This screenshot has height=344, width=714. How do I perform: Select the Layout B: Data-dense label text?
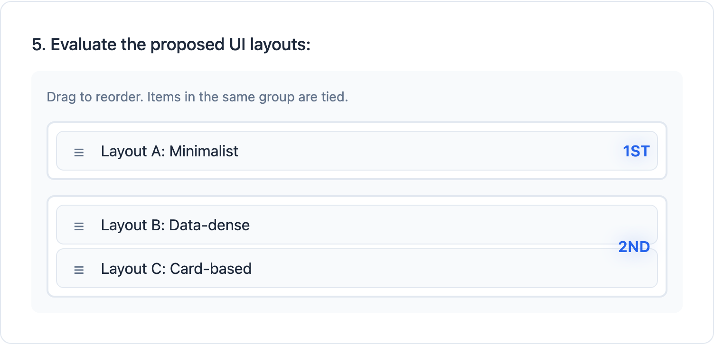[175, 225]
